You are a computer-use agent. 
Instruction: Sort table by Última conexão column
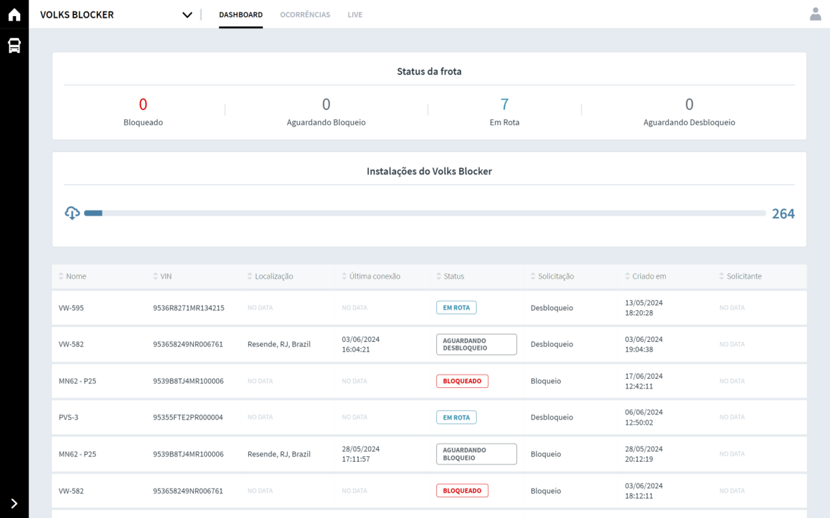pos(372,276)
